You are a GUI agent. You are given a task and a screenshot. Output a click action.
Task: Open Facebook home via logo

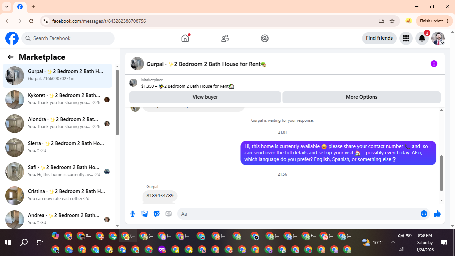coord(12,38)
